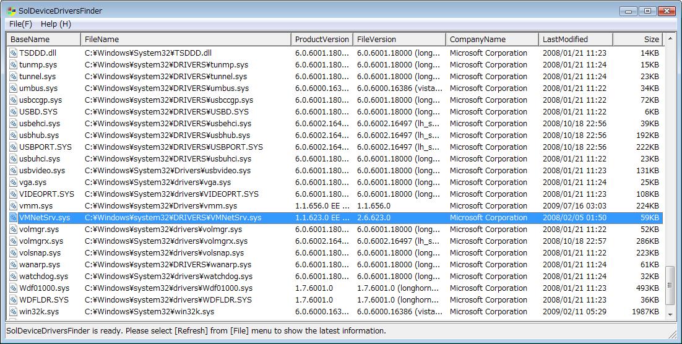This screenshot has width=682, height=344.
Task: Click the file icon for usbhub.sys
Action: [x=13, y=135]
